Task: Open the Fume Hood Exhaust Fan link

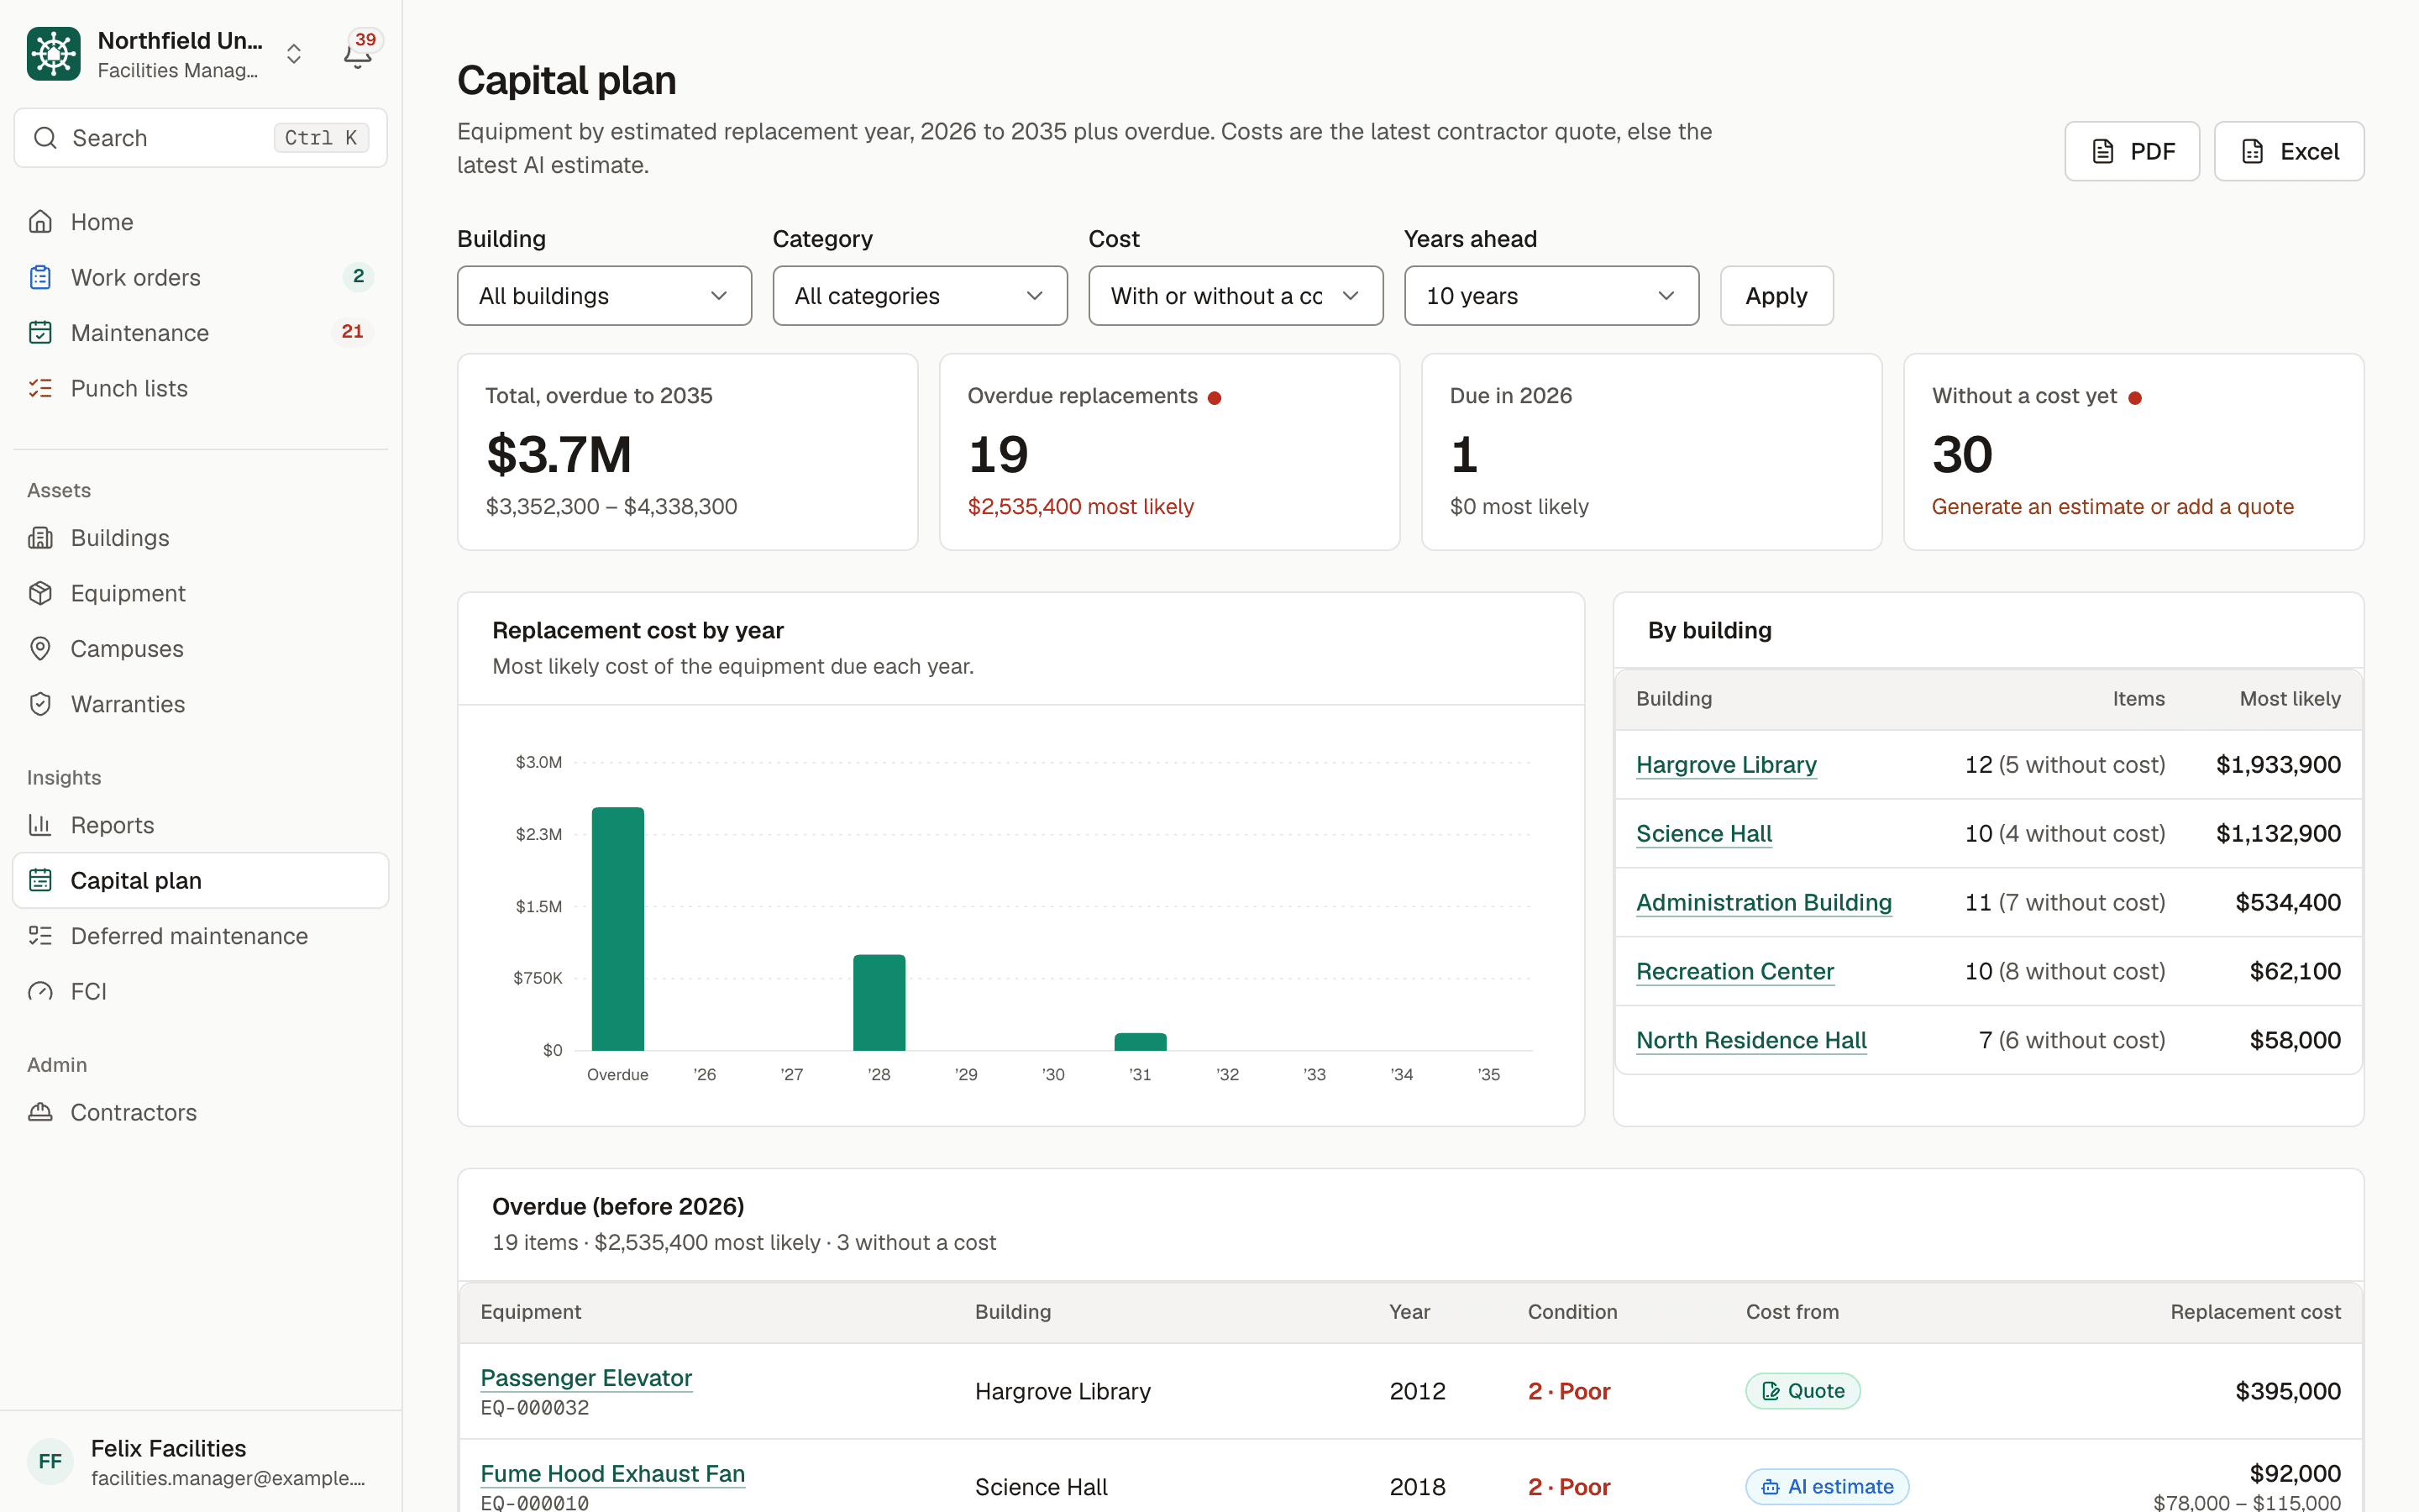Action: click(x=613, y=1474)
